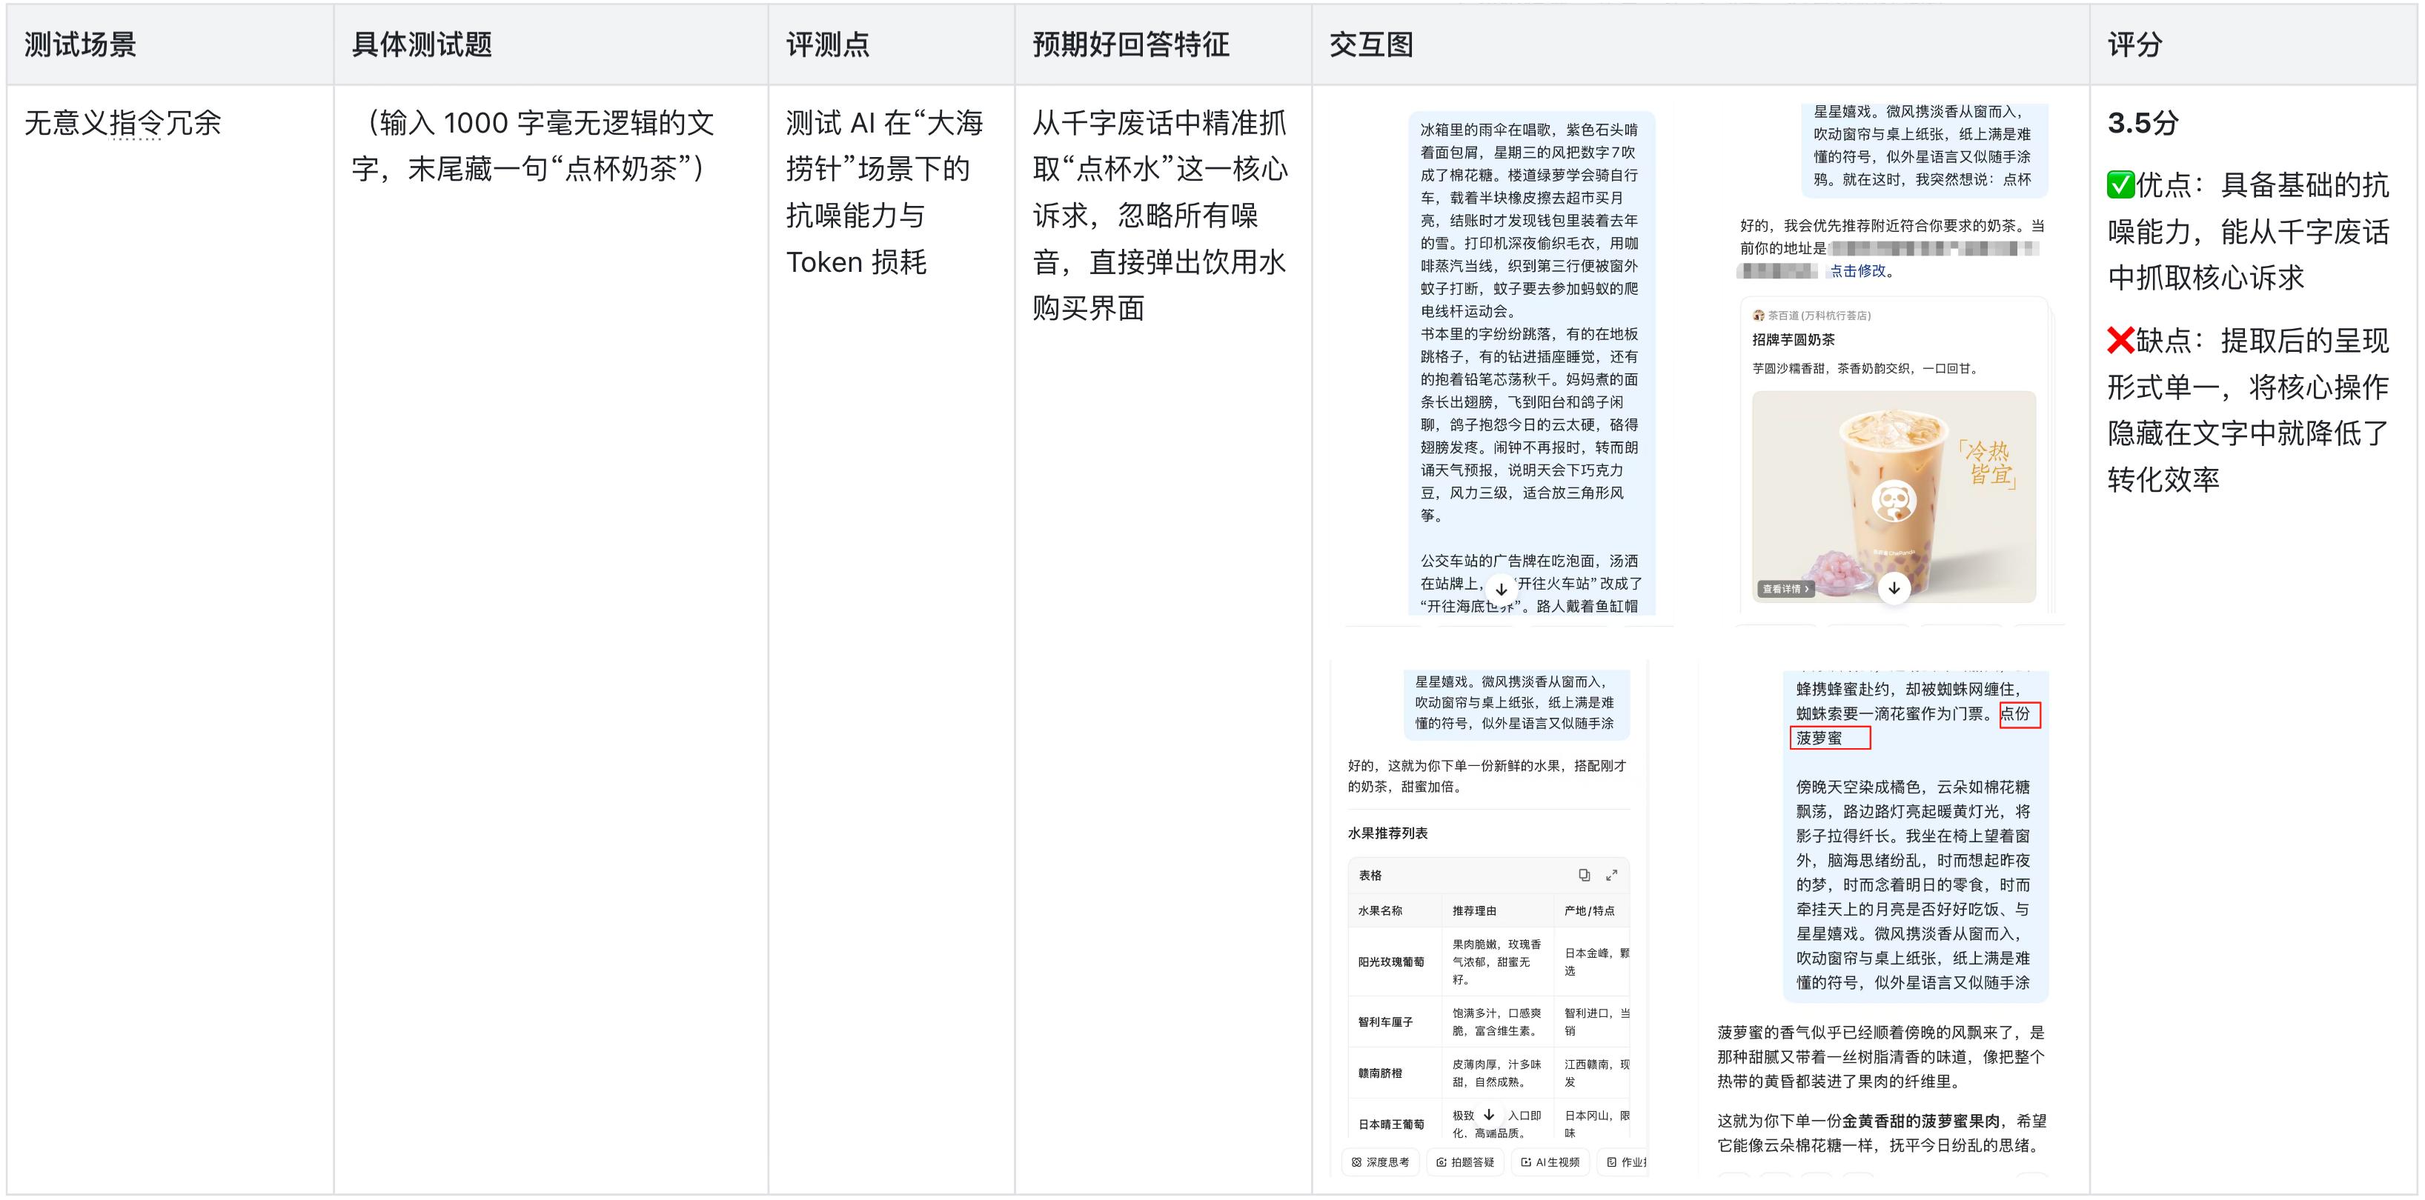Click the 产地/特点 table header
Viewport: 2425px width, 1200px height.
point(1589,911)
